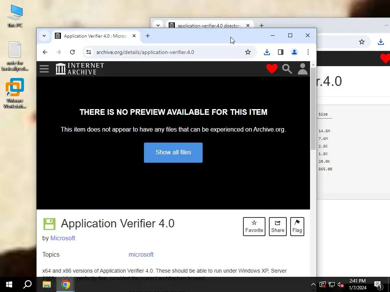
Task: Open the user account silhouette icon
Action: coord(302,69)
